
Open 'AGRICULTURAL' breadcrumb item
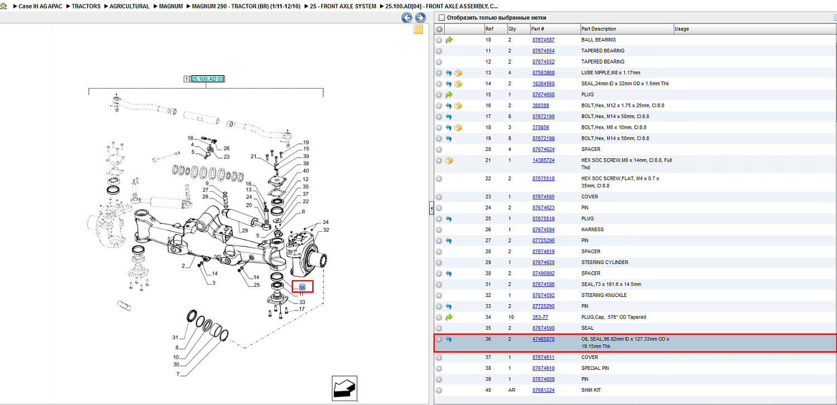point(129,6)
